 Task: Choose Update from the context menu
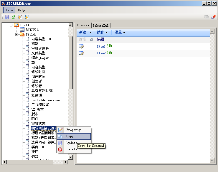pos(74,143)
